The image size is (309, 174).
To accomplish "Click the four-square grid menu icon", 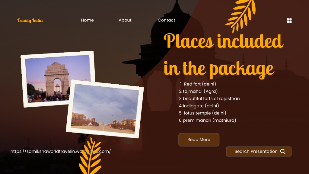I will click(289, 21).
